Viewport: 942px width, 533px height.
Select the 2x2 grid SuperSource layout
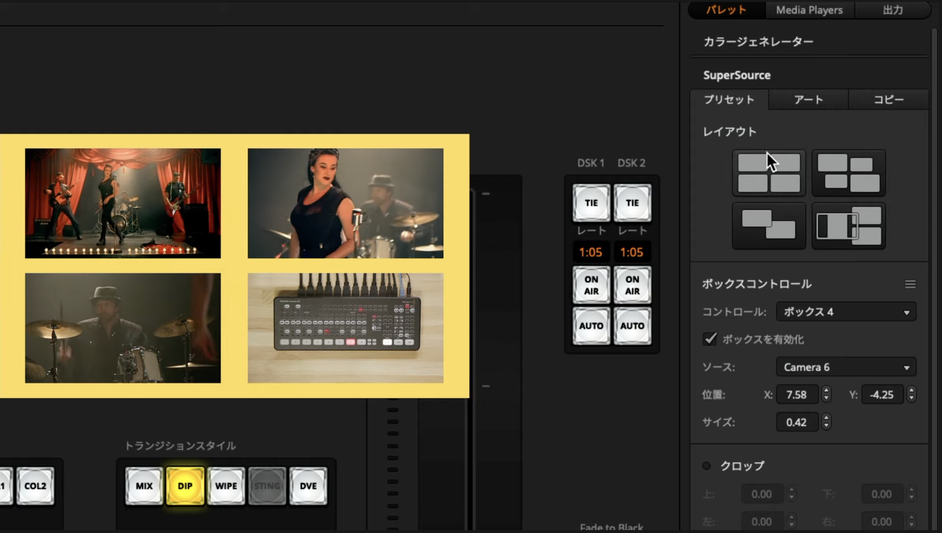768,173
